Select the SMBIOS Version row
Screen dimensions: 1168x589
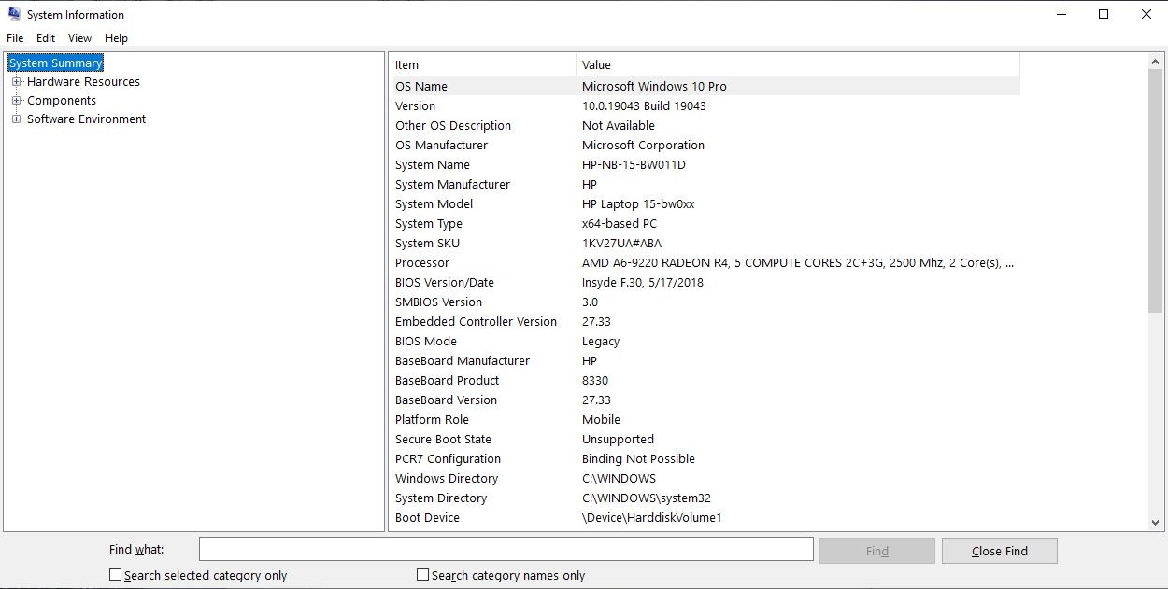[x=705, y=302]
